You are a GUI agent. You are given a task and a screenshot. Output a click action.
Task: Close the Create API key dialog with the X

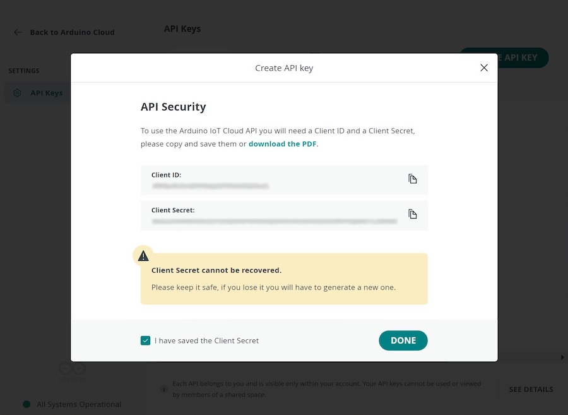[484, 68]
